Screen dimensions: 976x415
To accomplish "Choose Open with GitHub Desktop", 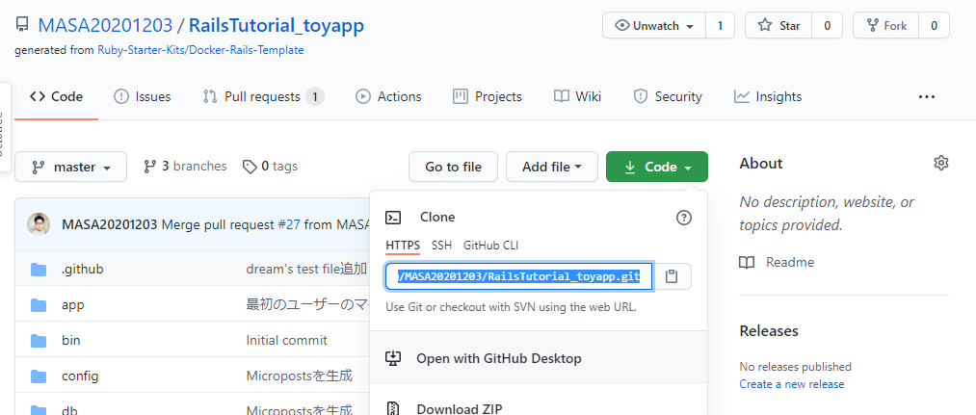I will coord(539,358).
